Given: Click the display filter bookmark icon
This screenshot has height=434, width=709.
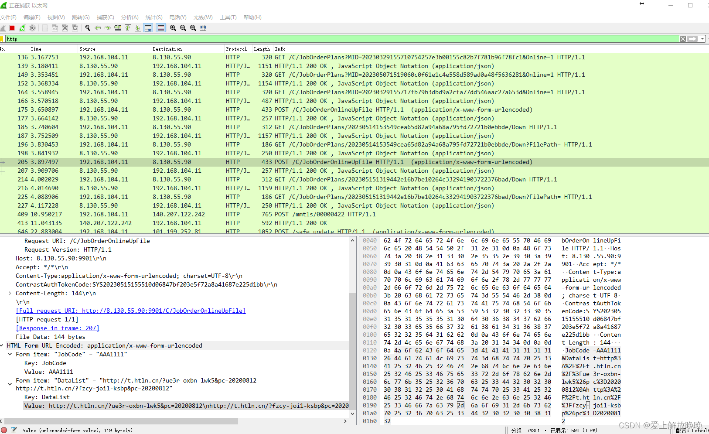Looking at the screenshot, I should click(2, 39).
